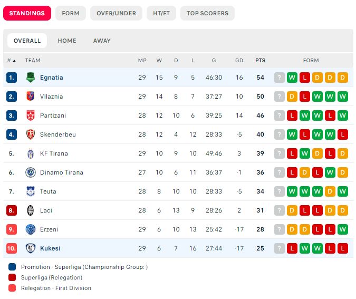
Task: Open the Laci team link
Action: (46, 210)
